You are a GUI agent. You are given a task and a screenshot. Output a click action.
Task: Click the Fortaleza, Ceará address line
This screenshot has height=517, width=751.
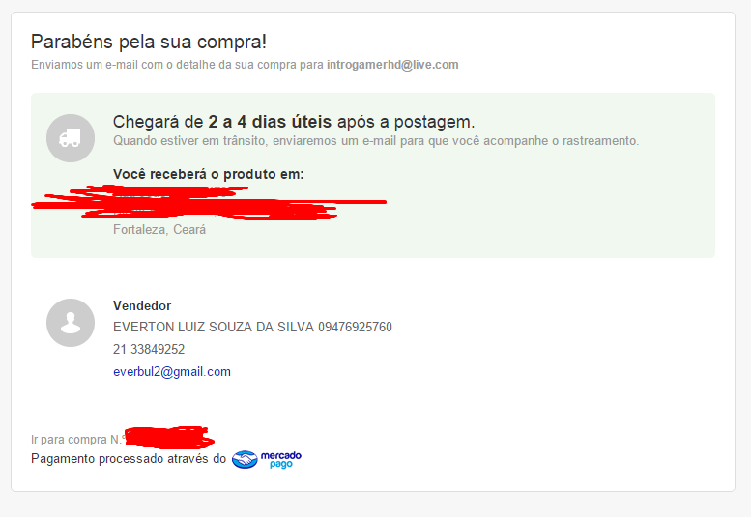click(x=159, y=230)
